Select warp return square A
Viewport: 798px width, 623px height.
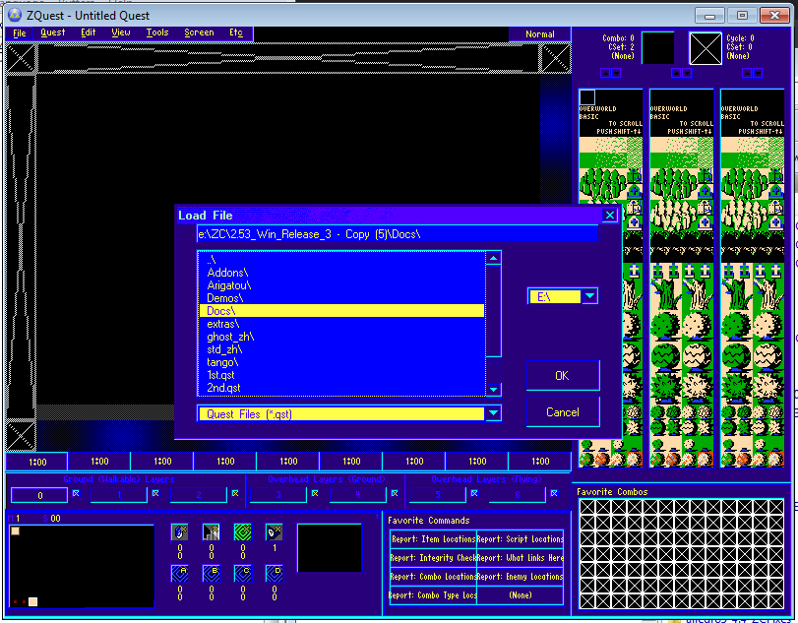point(179,574)
